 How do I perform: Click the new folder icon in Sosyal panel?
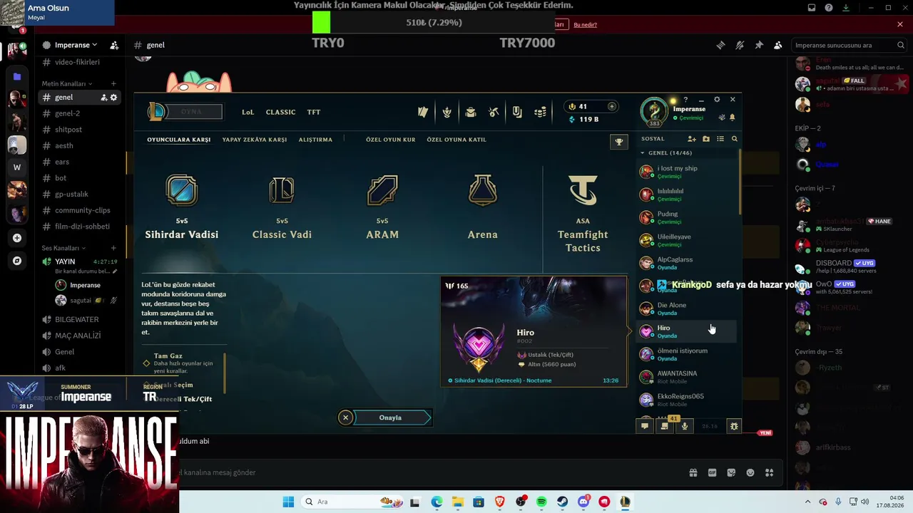[x=706, y=139]
